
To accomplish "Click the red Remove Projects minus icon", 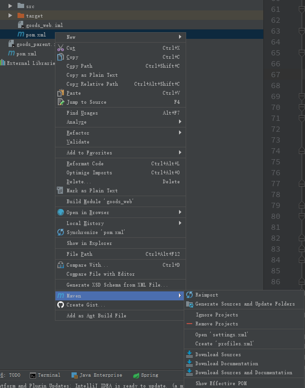I will tap(189, 324).
